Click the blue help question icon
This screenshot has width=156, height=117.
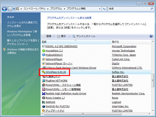pyautogui.click(x=151, y=36)
